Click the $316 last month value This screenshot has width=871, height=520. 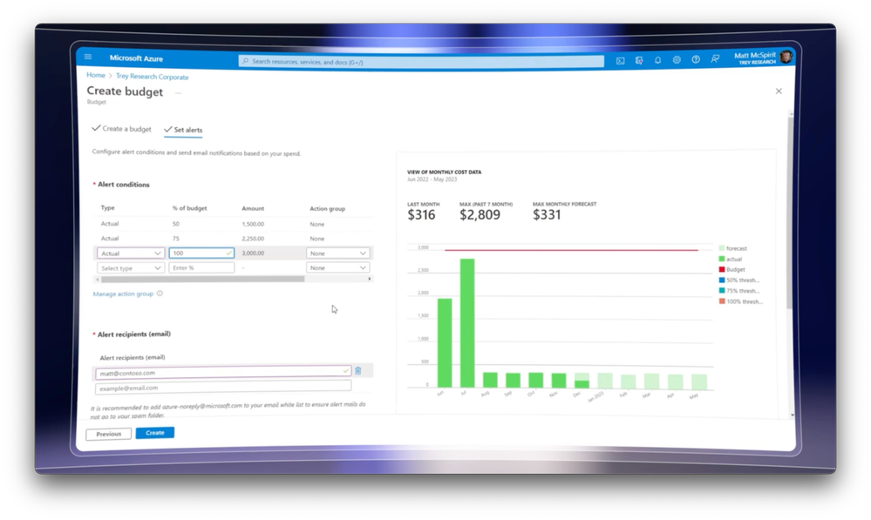click(421, 215)
